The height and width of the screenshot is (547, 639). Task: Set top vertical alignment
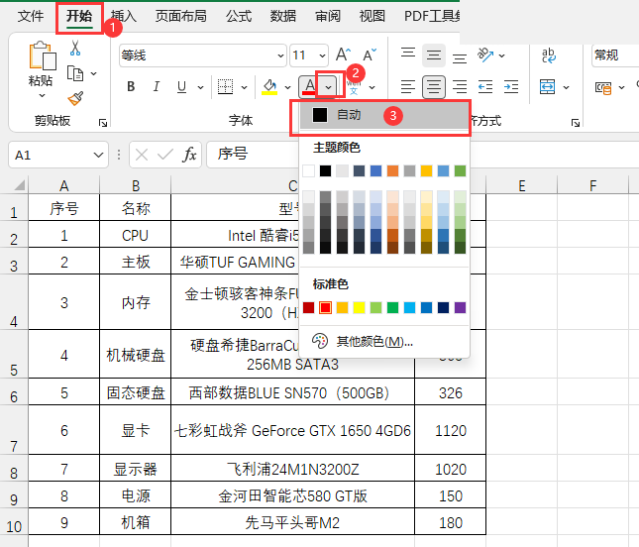tap(408, 55)
